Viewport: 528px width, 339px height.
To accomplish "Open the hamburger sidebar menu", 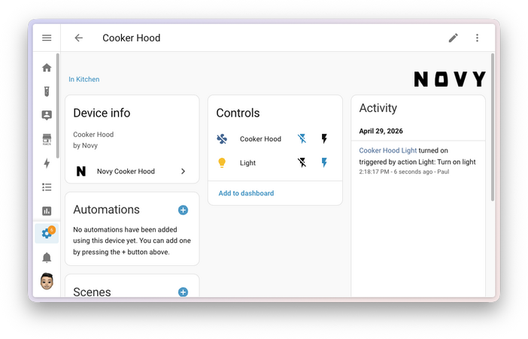I will coord(47,38).
